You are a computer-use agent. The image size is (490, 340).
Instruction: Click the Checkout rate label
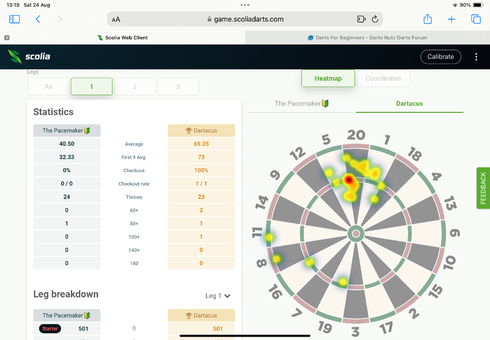[x=134, y=184]
